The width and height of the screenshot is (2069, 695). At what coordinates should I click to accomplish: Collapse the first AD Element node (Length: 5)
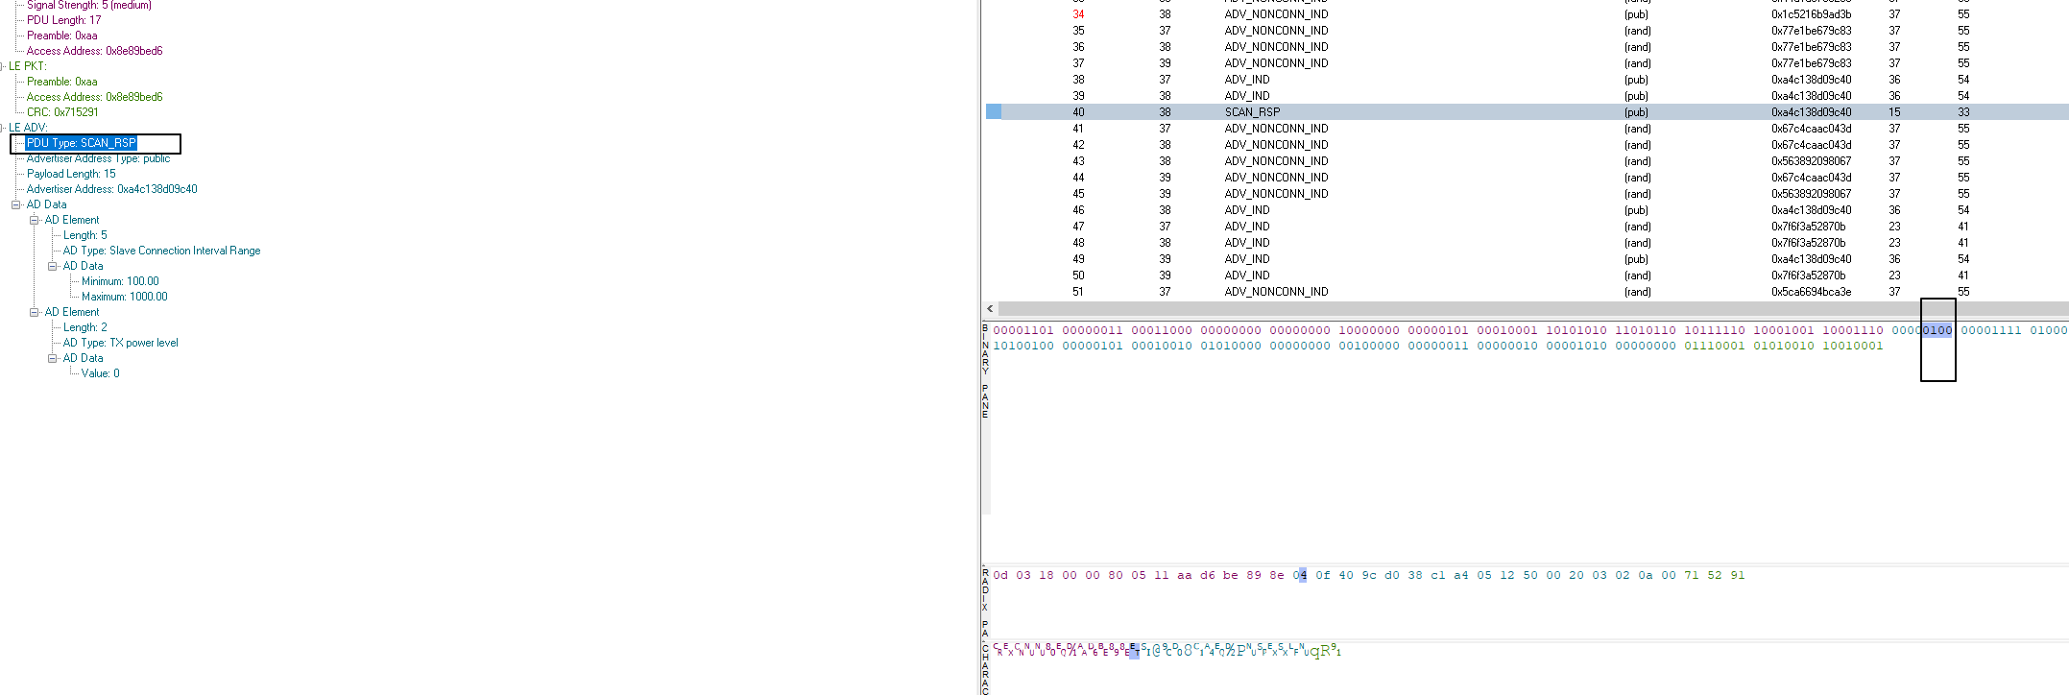[x=35, y=220]
